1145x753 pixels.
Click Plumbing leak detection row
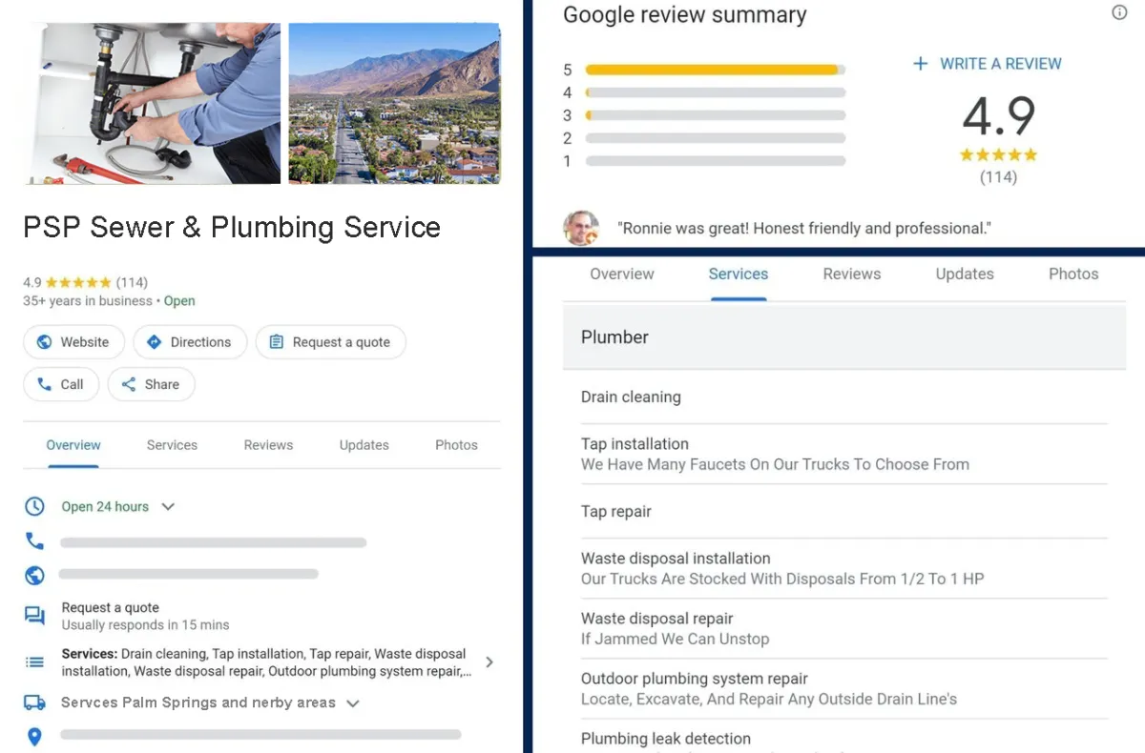pos(844,737)
